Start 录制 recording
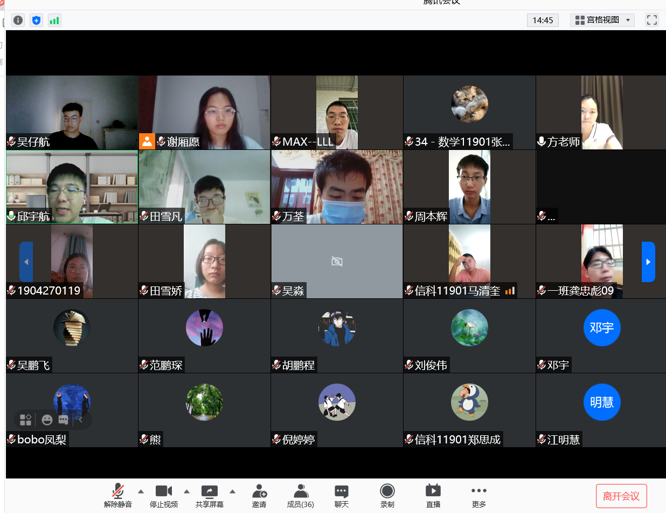The height and width of the screenshot is (513, 666). point(387,496)
